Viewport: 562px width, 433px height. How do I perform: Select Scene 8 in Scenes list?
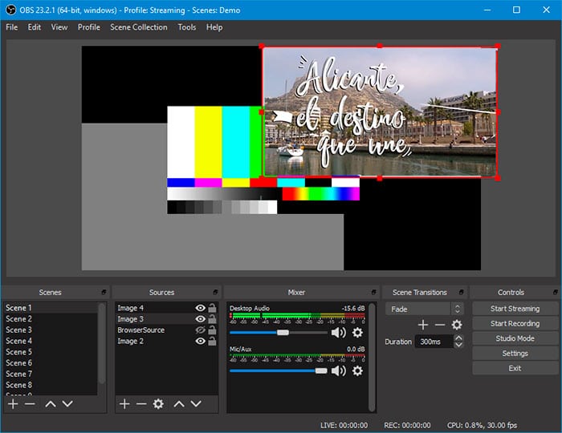(51, 385)
